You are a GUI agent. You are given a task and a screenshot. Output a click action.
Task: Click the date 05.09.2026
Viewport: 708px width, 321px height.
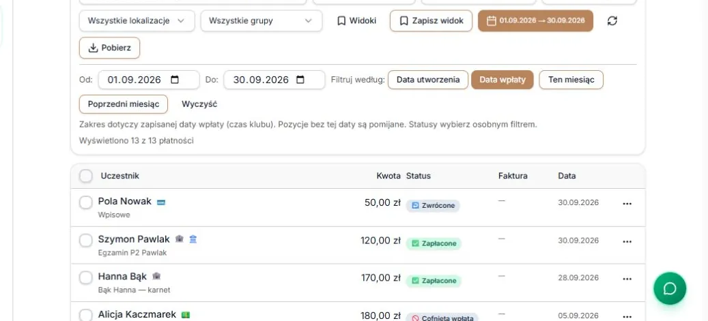coord(578,316)
